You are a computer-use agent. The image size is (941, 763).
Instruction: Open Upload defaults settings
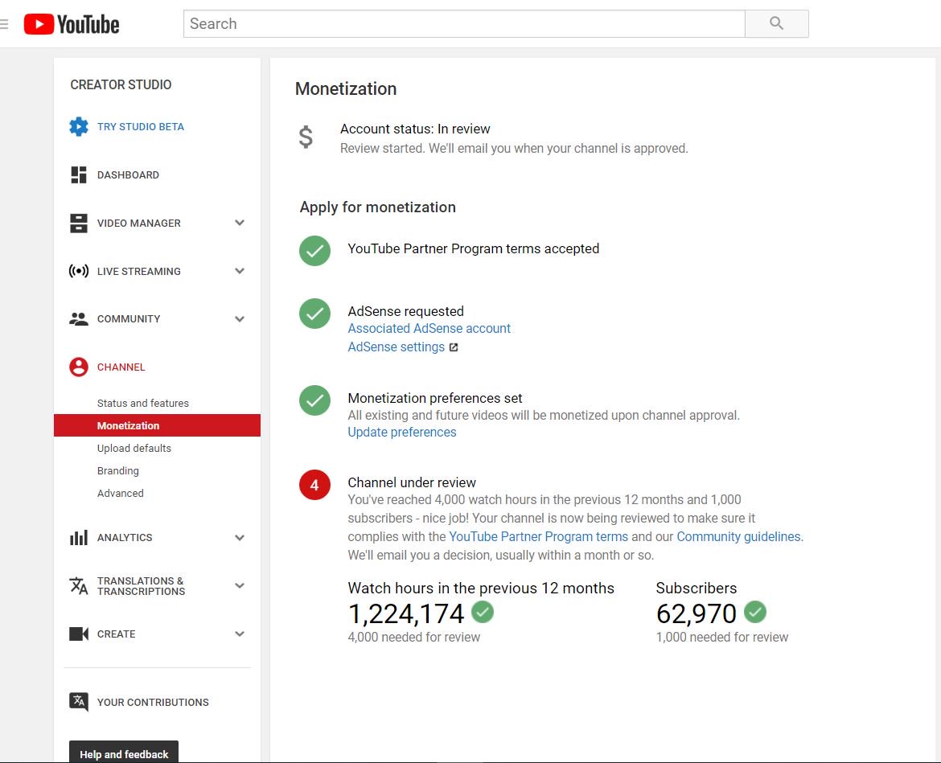[x=134, y=448]
